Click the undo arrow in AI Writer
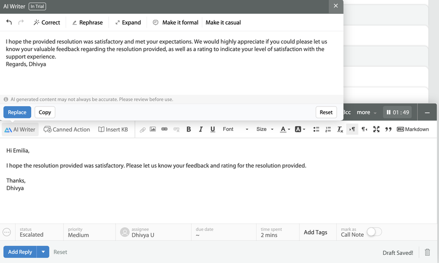Image resolution: width=439 pixels, height=263 pixels. coord(9,22)
